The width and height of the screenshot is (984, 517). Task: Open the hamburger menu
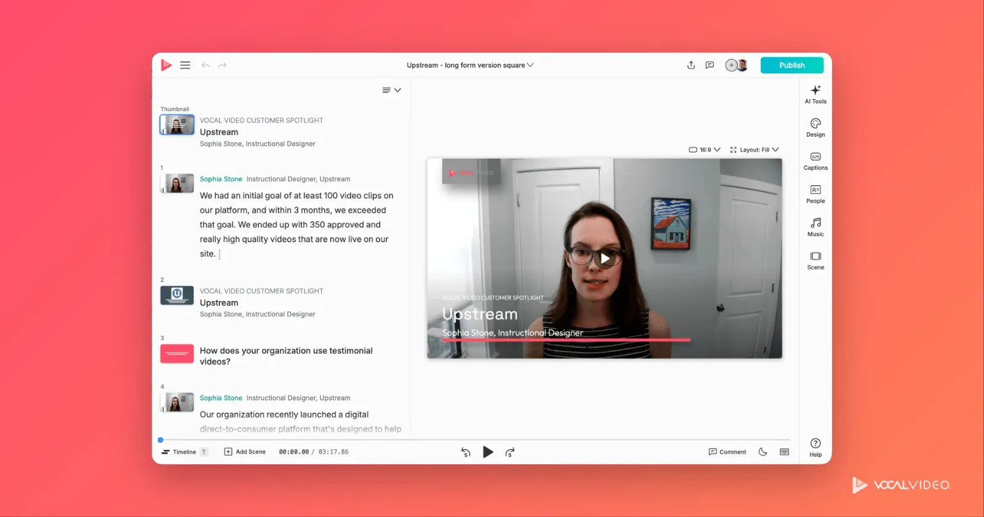pos(185,65)
